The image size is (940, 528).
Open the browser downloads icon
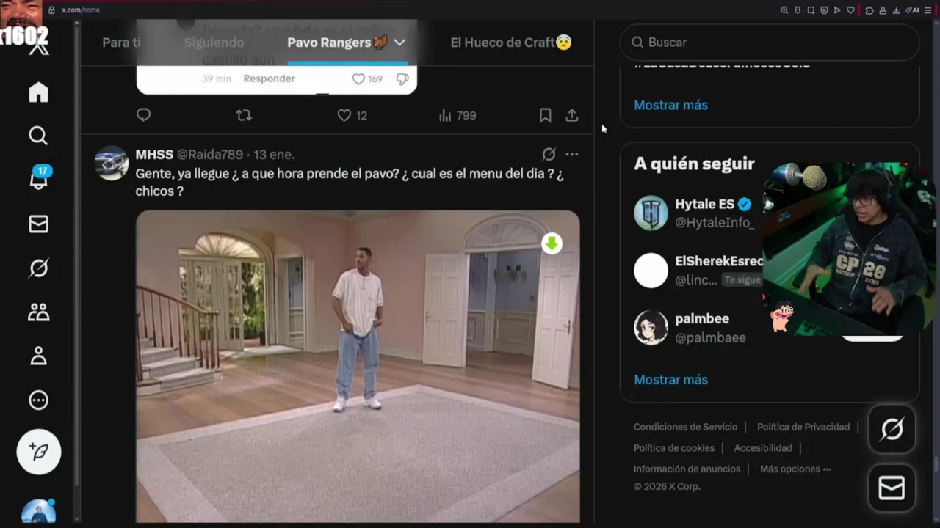(x=896, y=10)
